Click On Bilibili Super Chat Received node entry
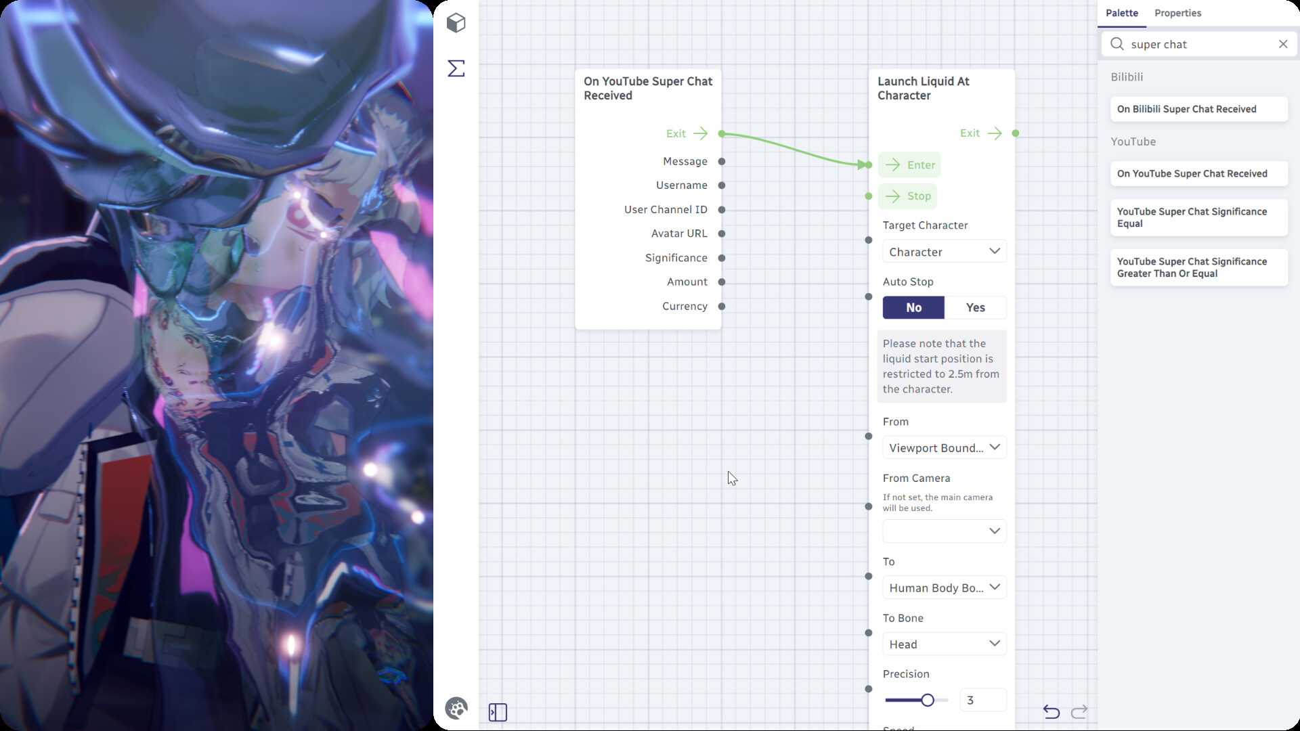 (1199, 109)
